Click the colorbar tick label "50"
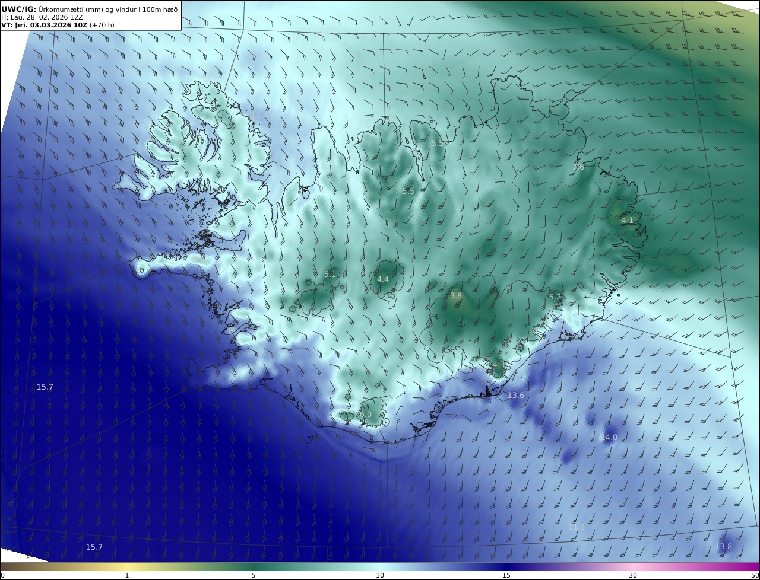Screen dimensions: 760x580 pos(755,575)
